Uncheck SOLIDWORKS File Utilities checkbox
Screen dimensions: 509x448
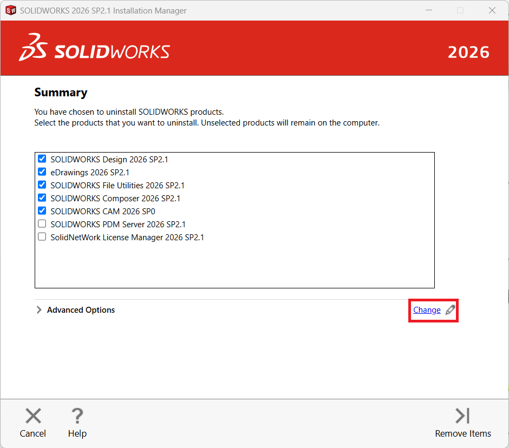pyautogui.click(x=42, y=185)
